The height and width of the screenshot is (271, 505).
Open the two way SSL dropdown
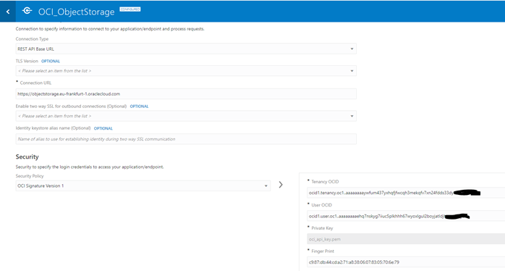(186, 116)
